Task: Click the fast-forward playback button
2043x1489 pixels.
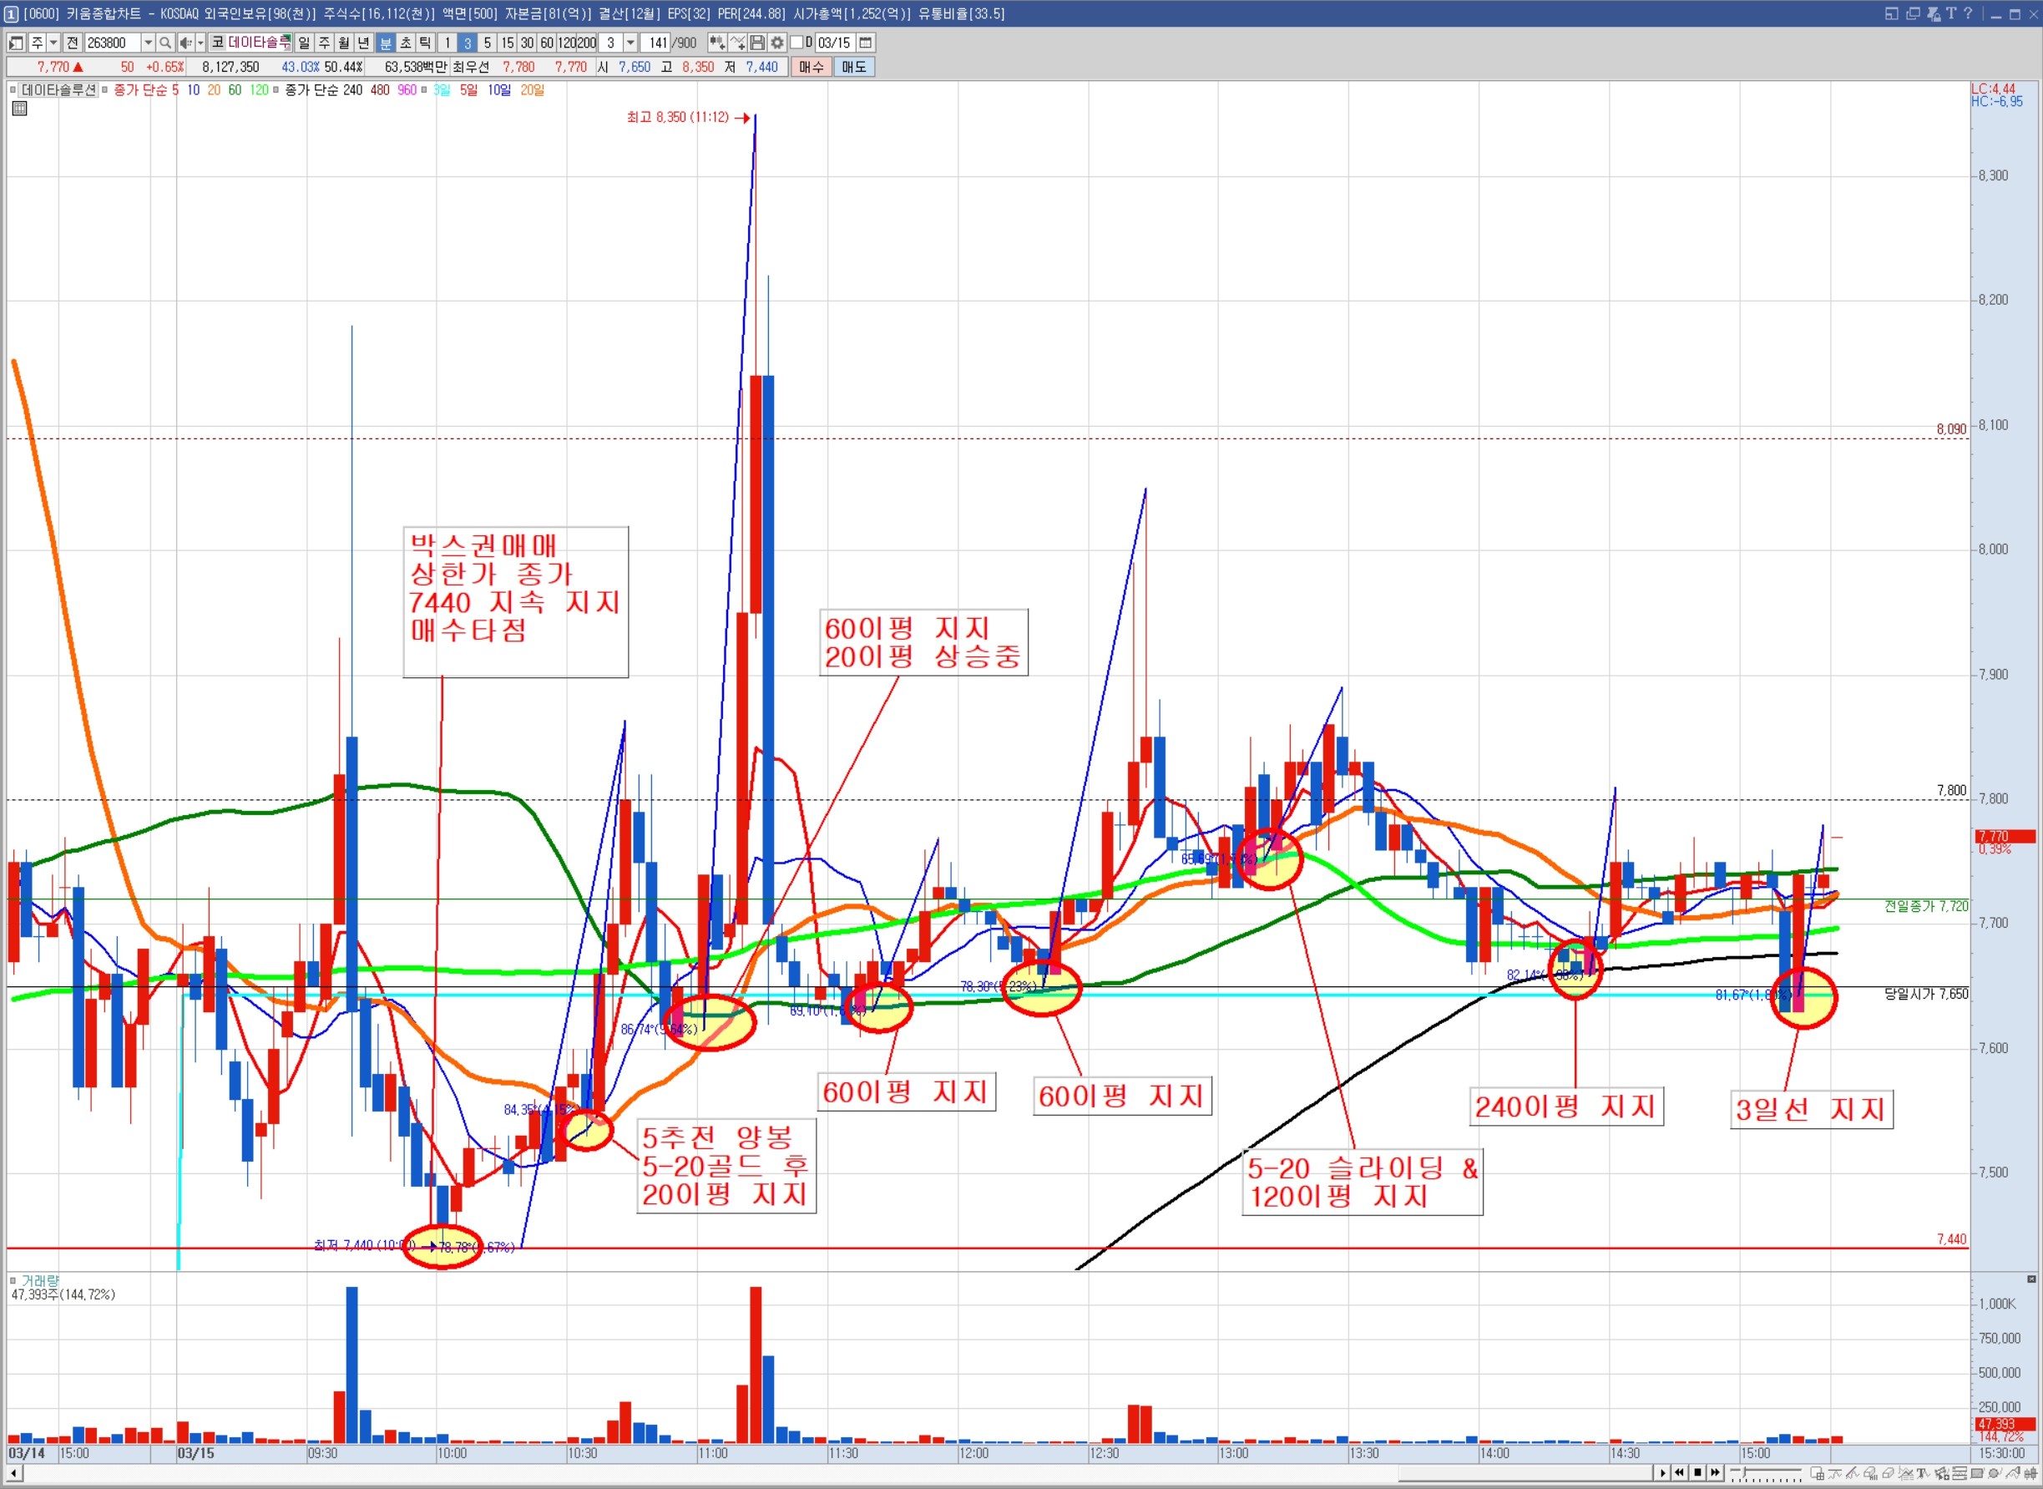Action: click(1716, 1471)
